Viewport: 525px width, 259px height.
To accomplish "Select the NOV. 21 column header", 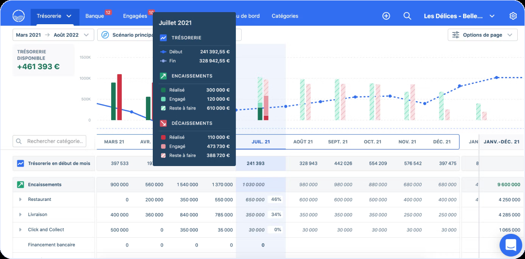I will coord(408,142).
